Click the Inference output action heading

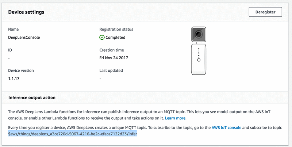pos(32,98)
